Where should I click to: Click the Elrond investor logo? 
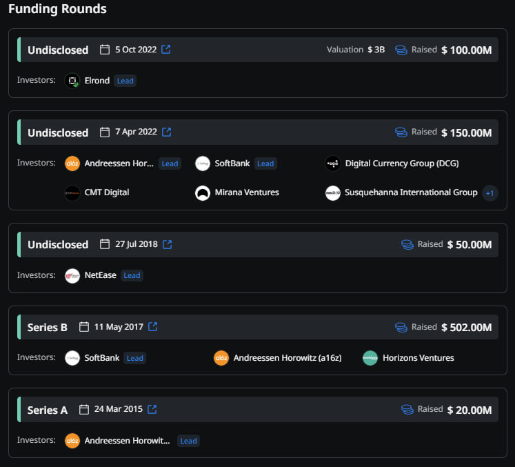click(x=72, y=81)
